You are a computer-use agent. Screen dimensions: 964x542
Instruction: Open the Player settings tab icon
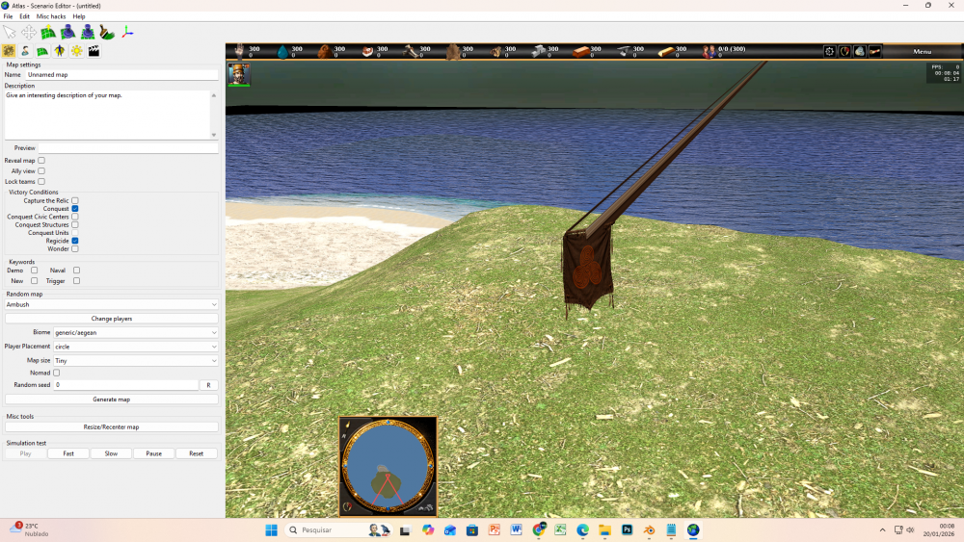(24, 51)
